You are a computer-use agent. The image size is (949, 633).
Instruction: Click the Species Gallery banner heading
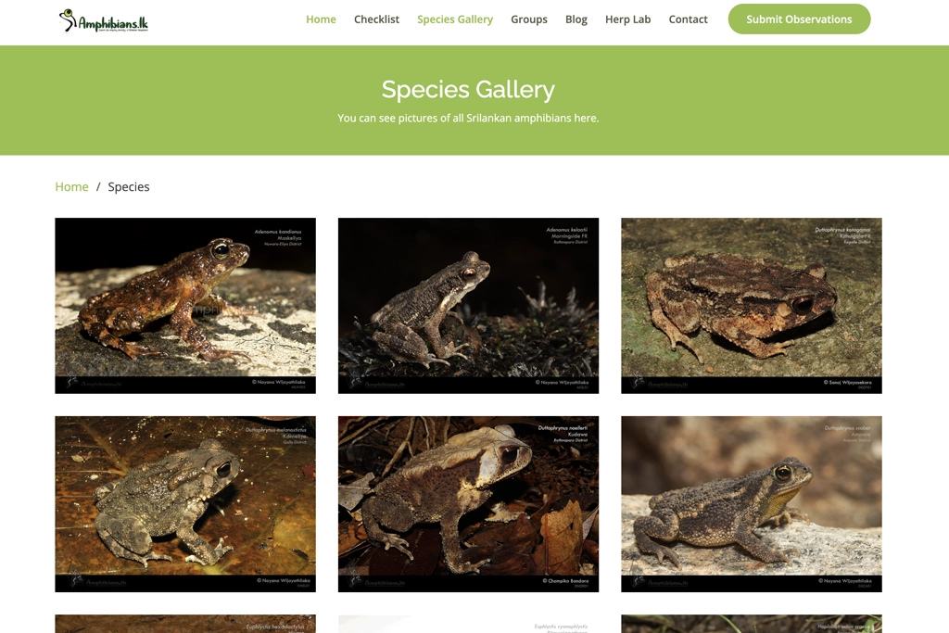coord(468,89)
